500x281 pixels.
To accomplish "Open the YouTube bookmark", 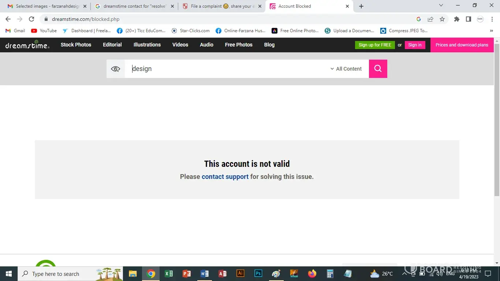I will click(x=44, y=31).
